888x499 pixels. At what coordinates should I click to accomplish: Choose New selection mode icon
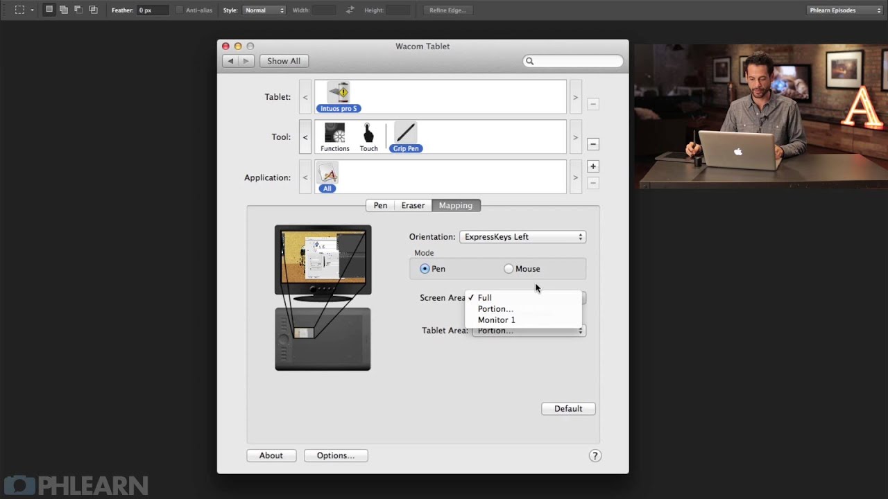49,10
